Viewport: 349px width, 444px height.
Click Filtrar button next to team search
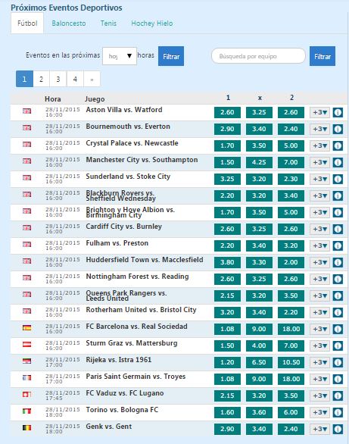click(323, 56)
